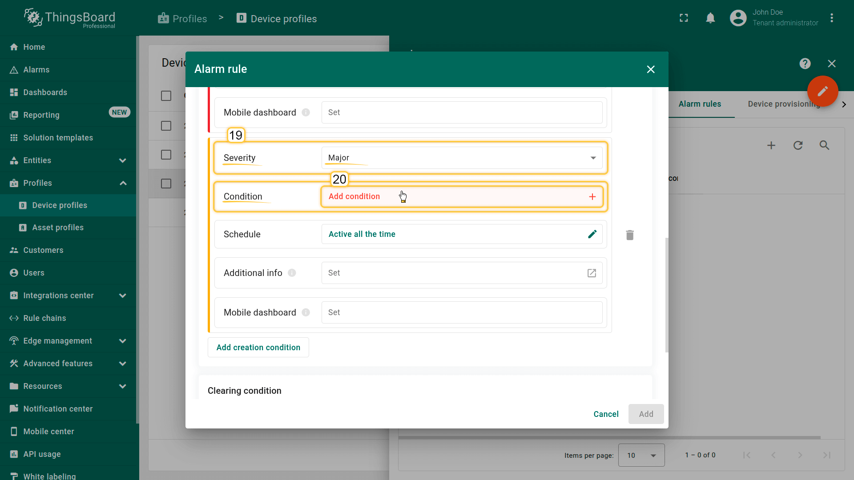Open Rule chains in the sidebar
Image resolution: width=854 pixels, height=480 pixels.
[x=44, y=318]
